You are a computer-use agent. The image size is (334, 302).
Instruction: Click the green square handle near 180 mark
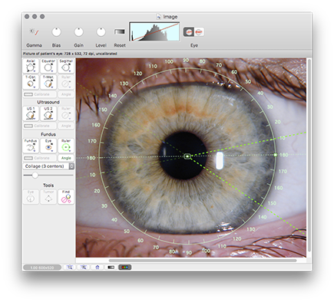click(276, 155)
